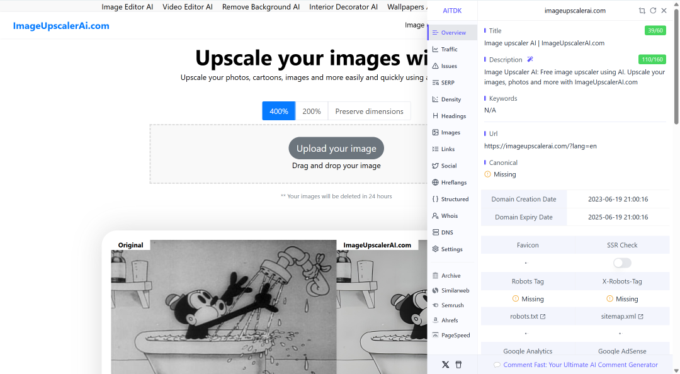Open Interior Decorator AI menu link
Screen dimensions: 680x374
coord(344,7)
